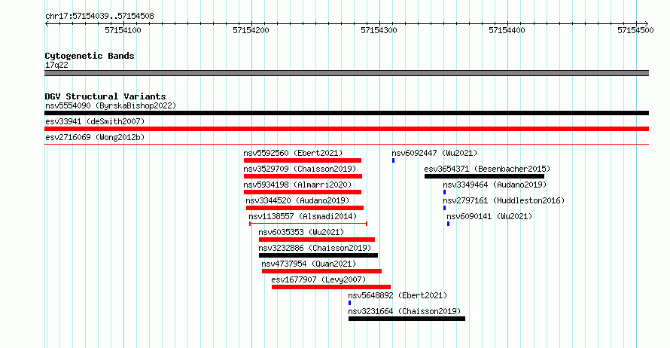
Task: Click ruler position 57154400
Action: coord(507,30)
